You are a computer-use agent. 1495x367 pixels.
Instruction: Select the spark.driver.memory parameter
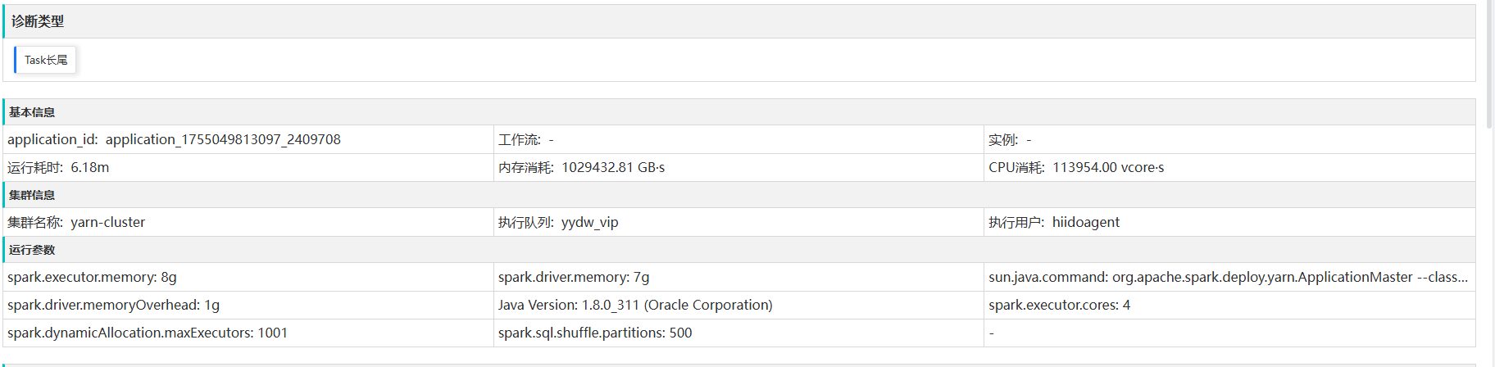[574, 277]
